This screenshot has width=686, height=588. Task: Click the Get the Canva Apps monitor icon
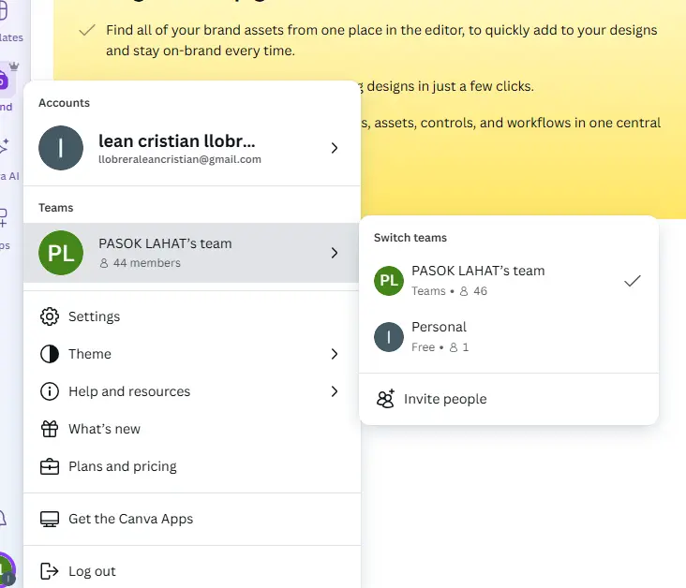click(50, 519)
